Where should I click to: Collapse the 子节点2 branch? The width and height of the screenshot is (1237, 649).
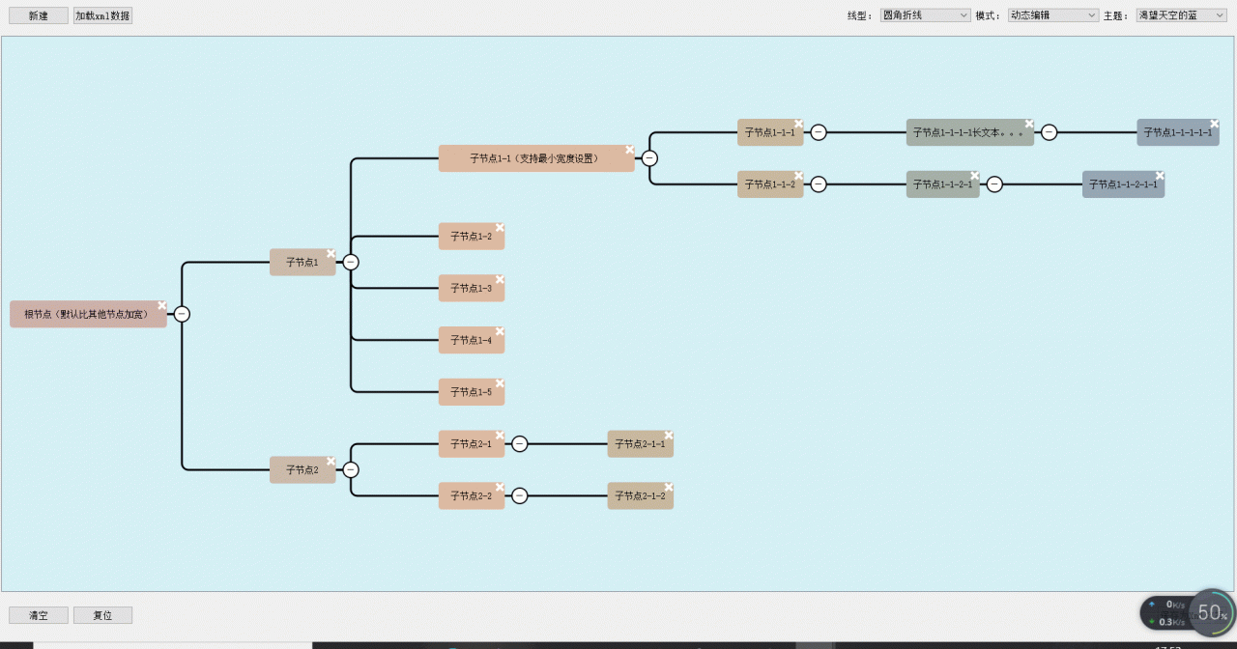(351, 470)
